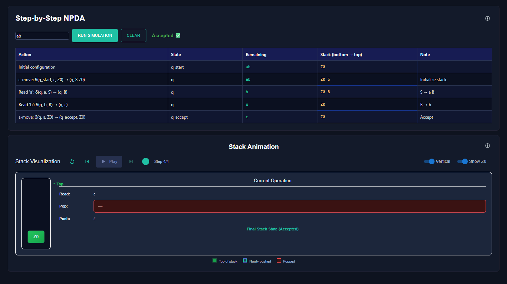Click the red Pop operation box

pos(289,206)
